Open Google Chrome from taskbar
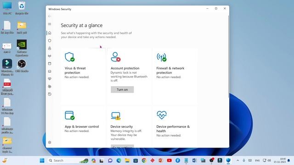The width and height of the screenshot is (294, 165). pyautogui.click(x=144, y=160)
